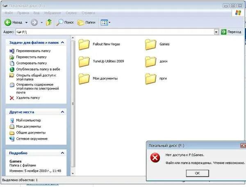The height and width of the screenshot is (187, 246).
Task: Open the Избранное menu
Action: click(52, 13)
